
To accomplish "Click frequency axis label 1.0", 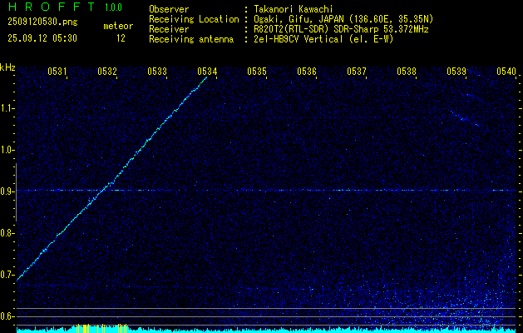I will click(x=7, y=150).
